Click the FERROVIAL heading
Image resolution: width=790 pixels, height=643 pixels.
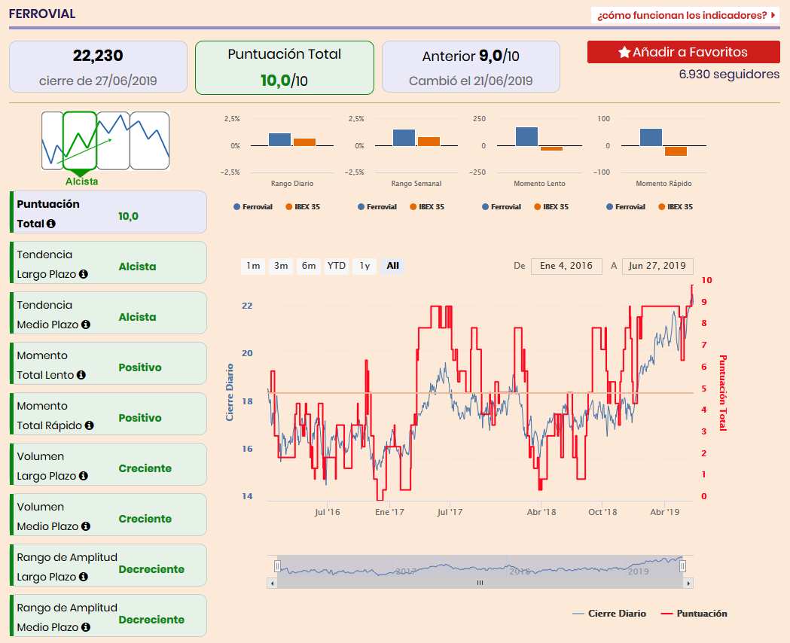tap(42, 14)
